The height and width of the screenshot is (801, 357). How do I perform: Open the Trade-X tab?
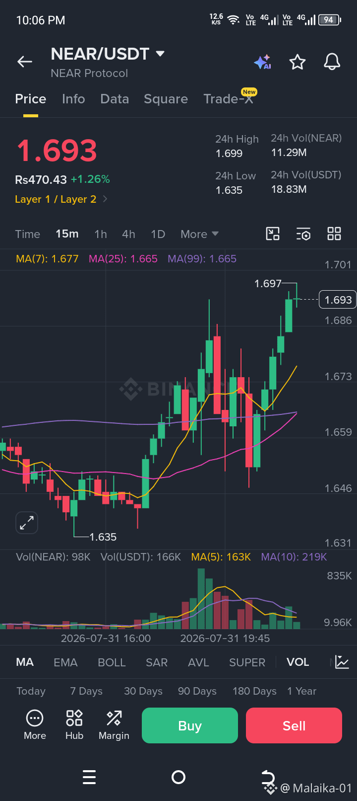click(x=229, y=99)
